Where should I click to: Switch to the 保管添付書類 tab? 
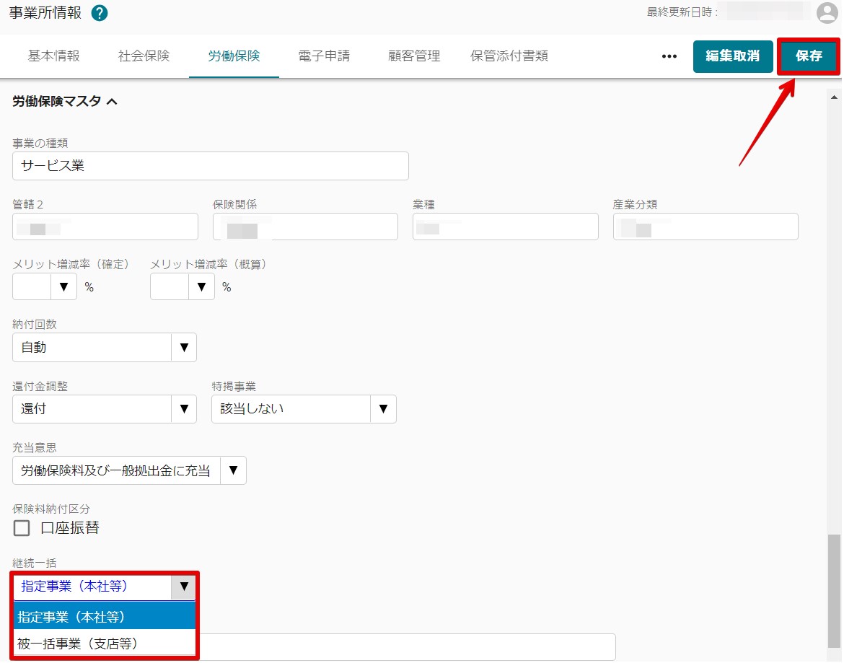(509, 56)
